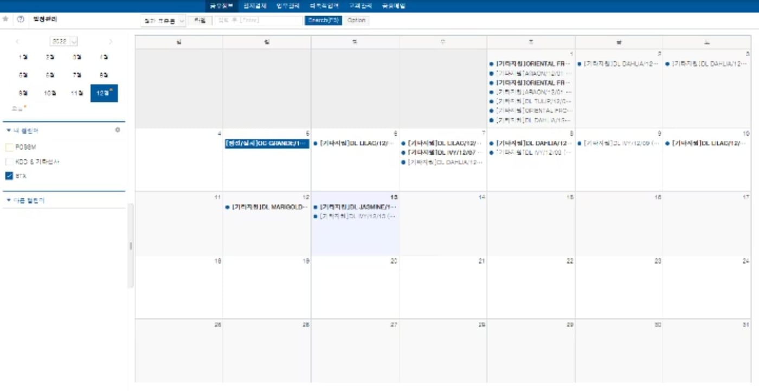Open the DL IVY/12/09 event on day 9
This screenshot has height=391, width=759.
tap(619, 144)
